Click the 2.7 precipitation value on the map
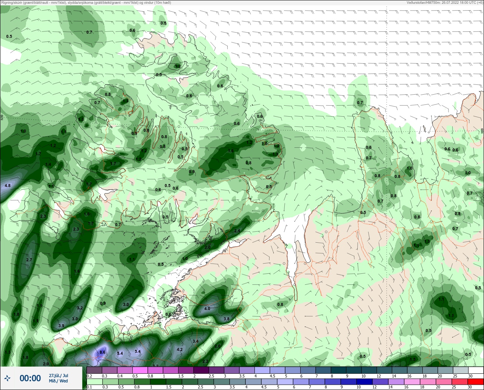Screen dimensions: 484x390 (x=29, y=260)
